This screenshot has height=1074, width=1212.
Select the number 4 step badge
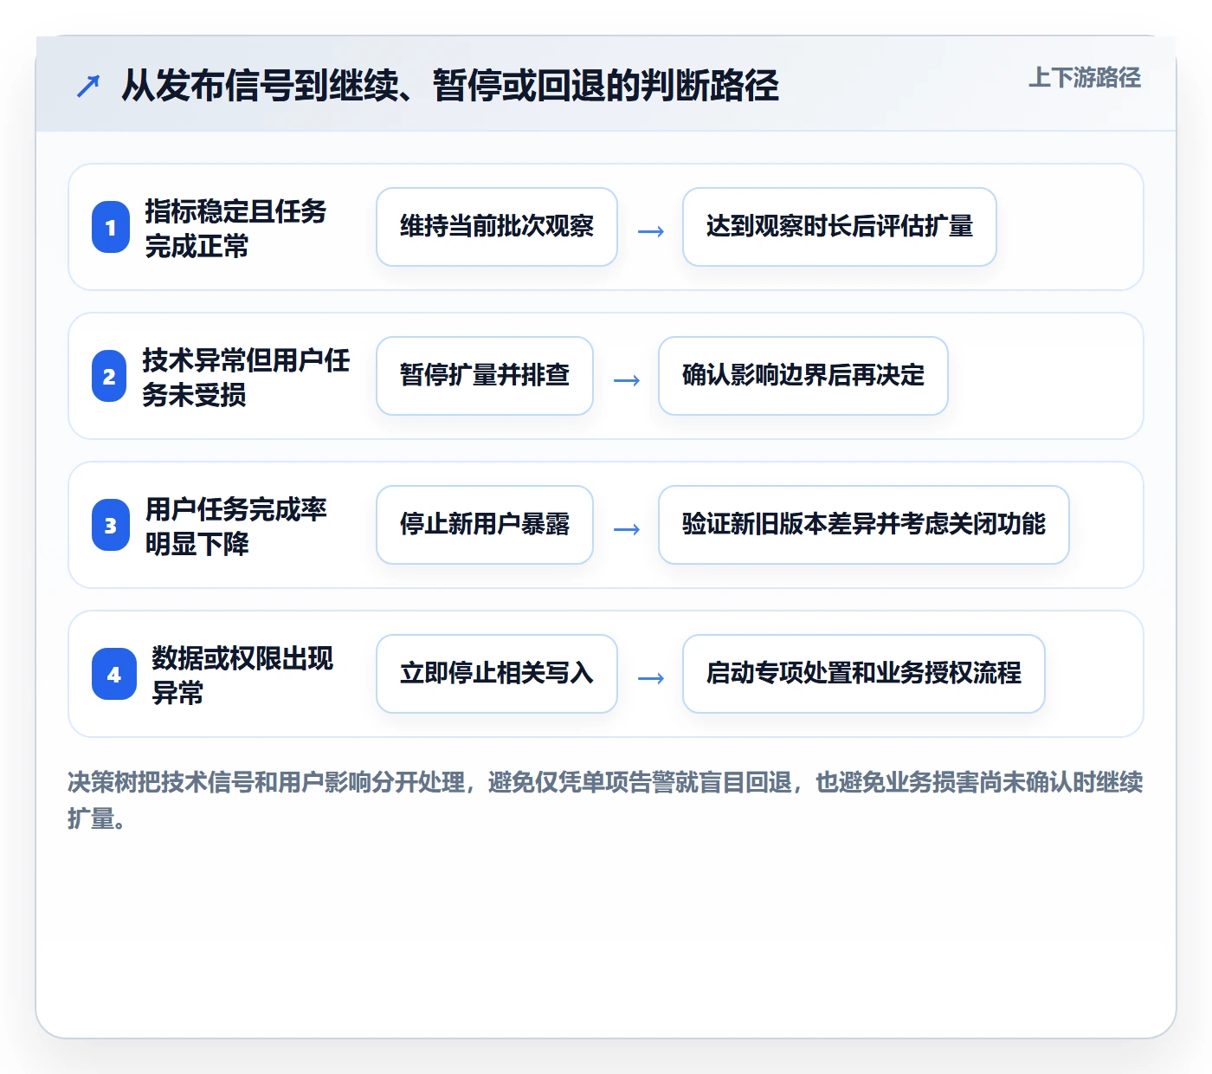(x=114, y=674)
